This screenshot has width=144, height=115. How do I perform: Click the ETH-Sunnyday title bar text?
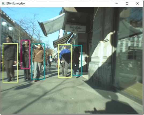(x=16, y=3)
